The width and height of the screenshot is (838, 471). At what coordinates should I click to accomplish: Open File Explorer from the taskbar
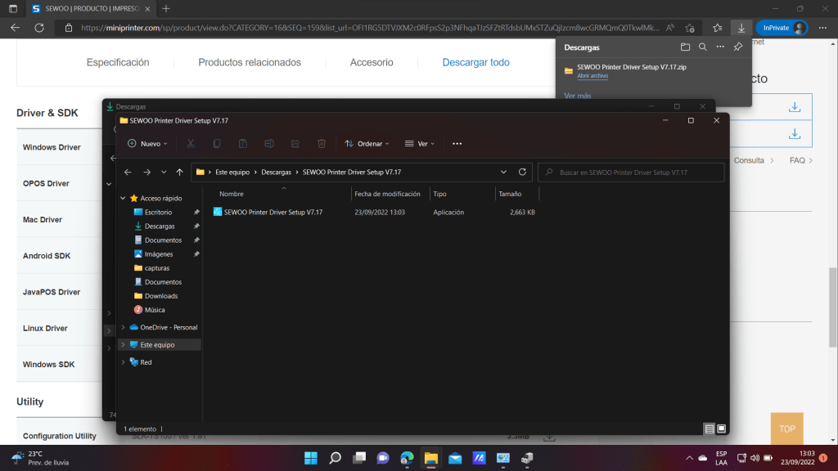(430, 457)
